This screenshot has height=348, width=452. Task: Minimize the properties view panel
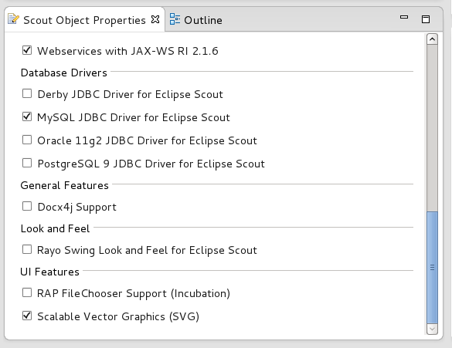point(404,17)
